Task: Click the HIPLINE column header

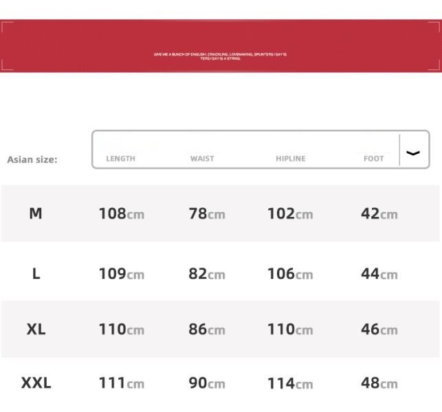Action: tap(290, 159)
